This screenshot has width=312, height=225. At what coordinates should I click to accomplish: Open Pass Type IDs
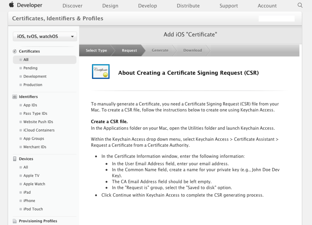pyautogui.click(x=35, y=113)
